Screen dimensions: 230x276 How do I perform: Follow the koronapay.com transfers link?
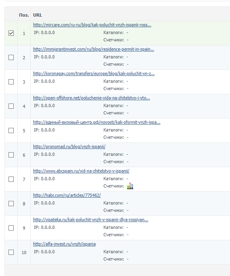94,73
